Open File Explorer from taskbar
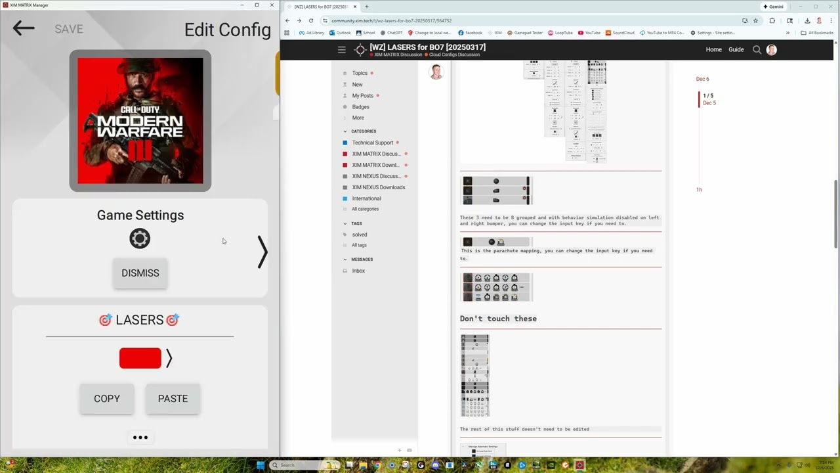840x473 pixels. (363, 465)
